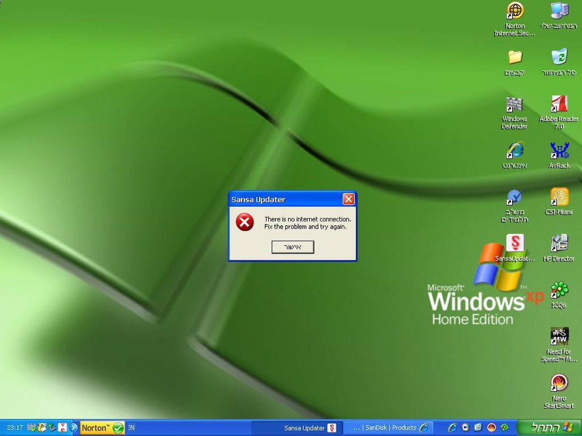This screenshot has height=436, width=582.
Task: Open the Recycle Bin (סל המיחזור) icon
Action: tap(559, 62)
